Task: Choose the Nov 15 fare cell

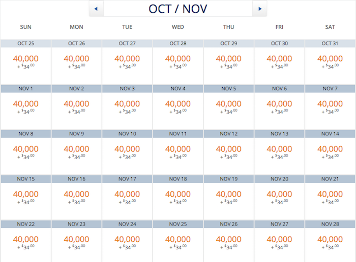Action: click(x=25, y=198)
